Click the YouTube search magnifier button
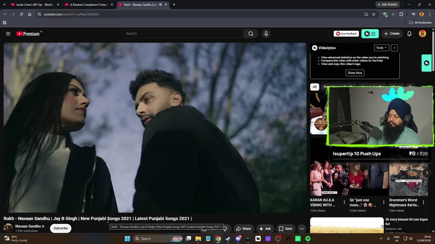This screenshot has width=435, height=244. [251, 34]
